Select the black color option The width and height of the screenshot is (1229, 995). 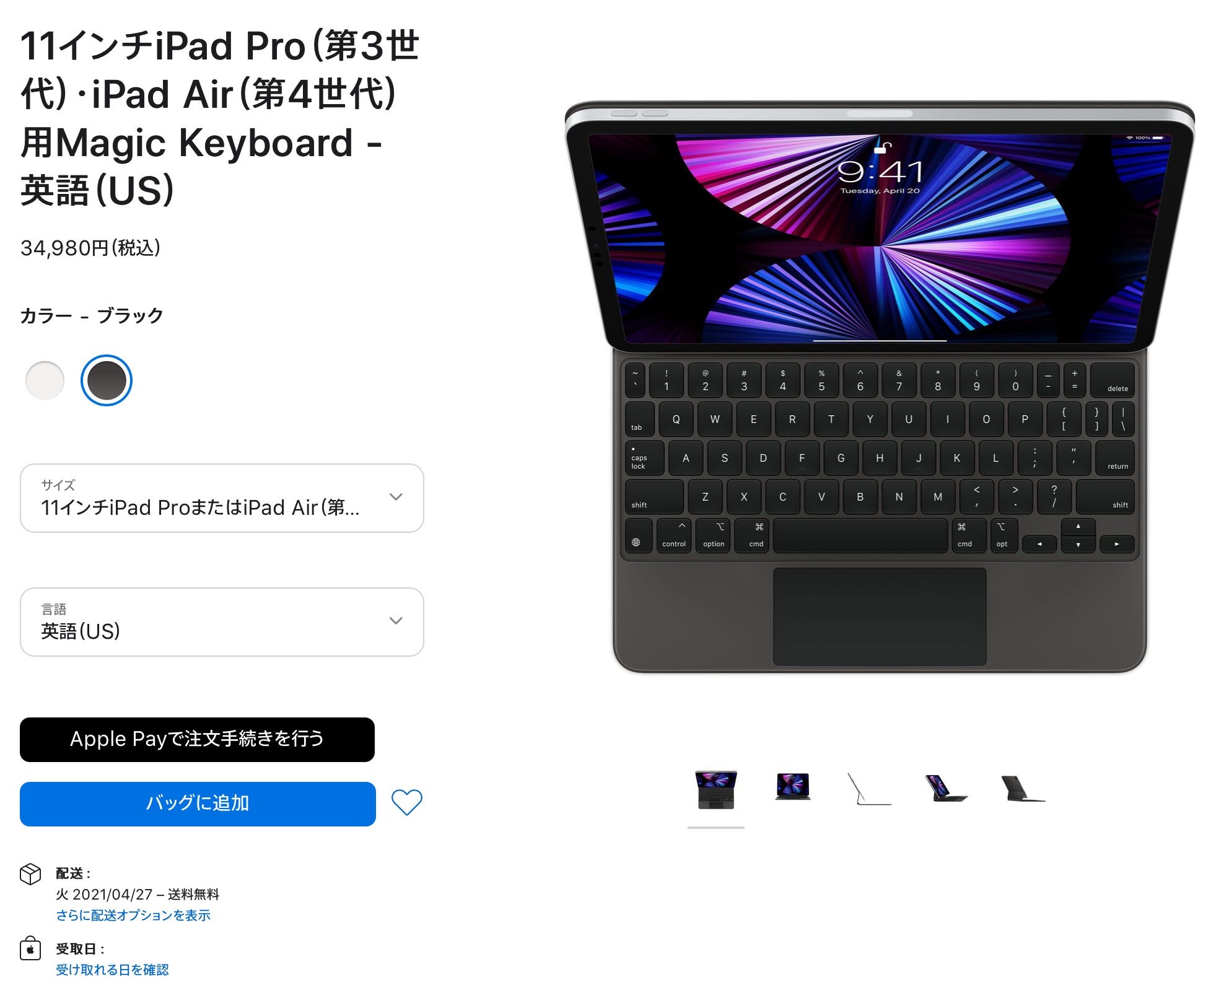(x=107, y=380)
